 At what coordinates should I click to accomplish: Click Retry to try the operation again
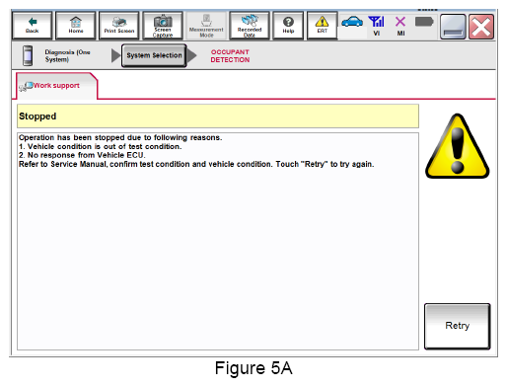pyautogui.click(x=457, y=326)
